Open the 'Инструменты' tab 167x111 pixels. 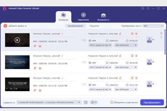tap(103, 17)
